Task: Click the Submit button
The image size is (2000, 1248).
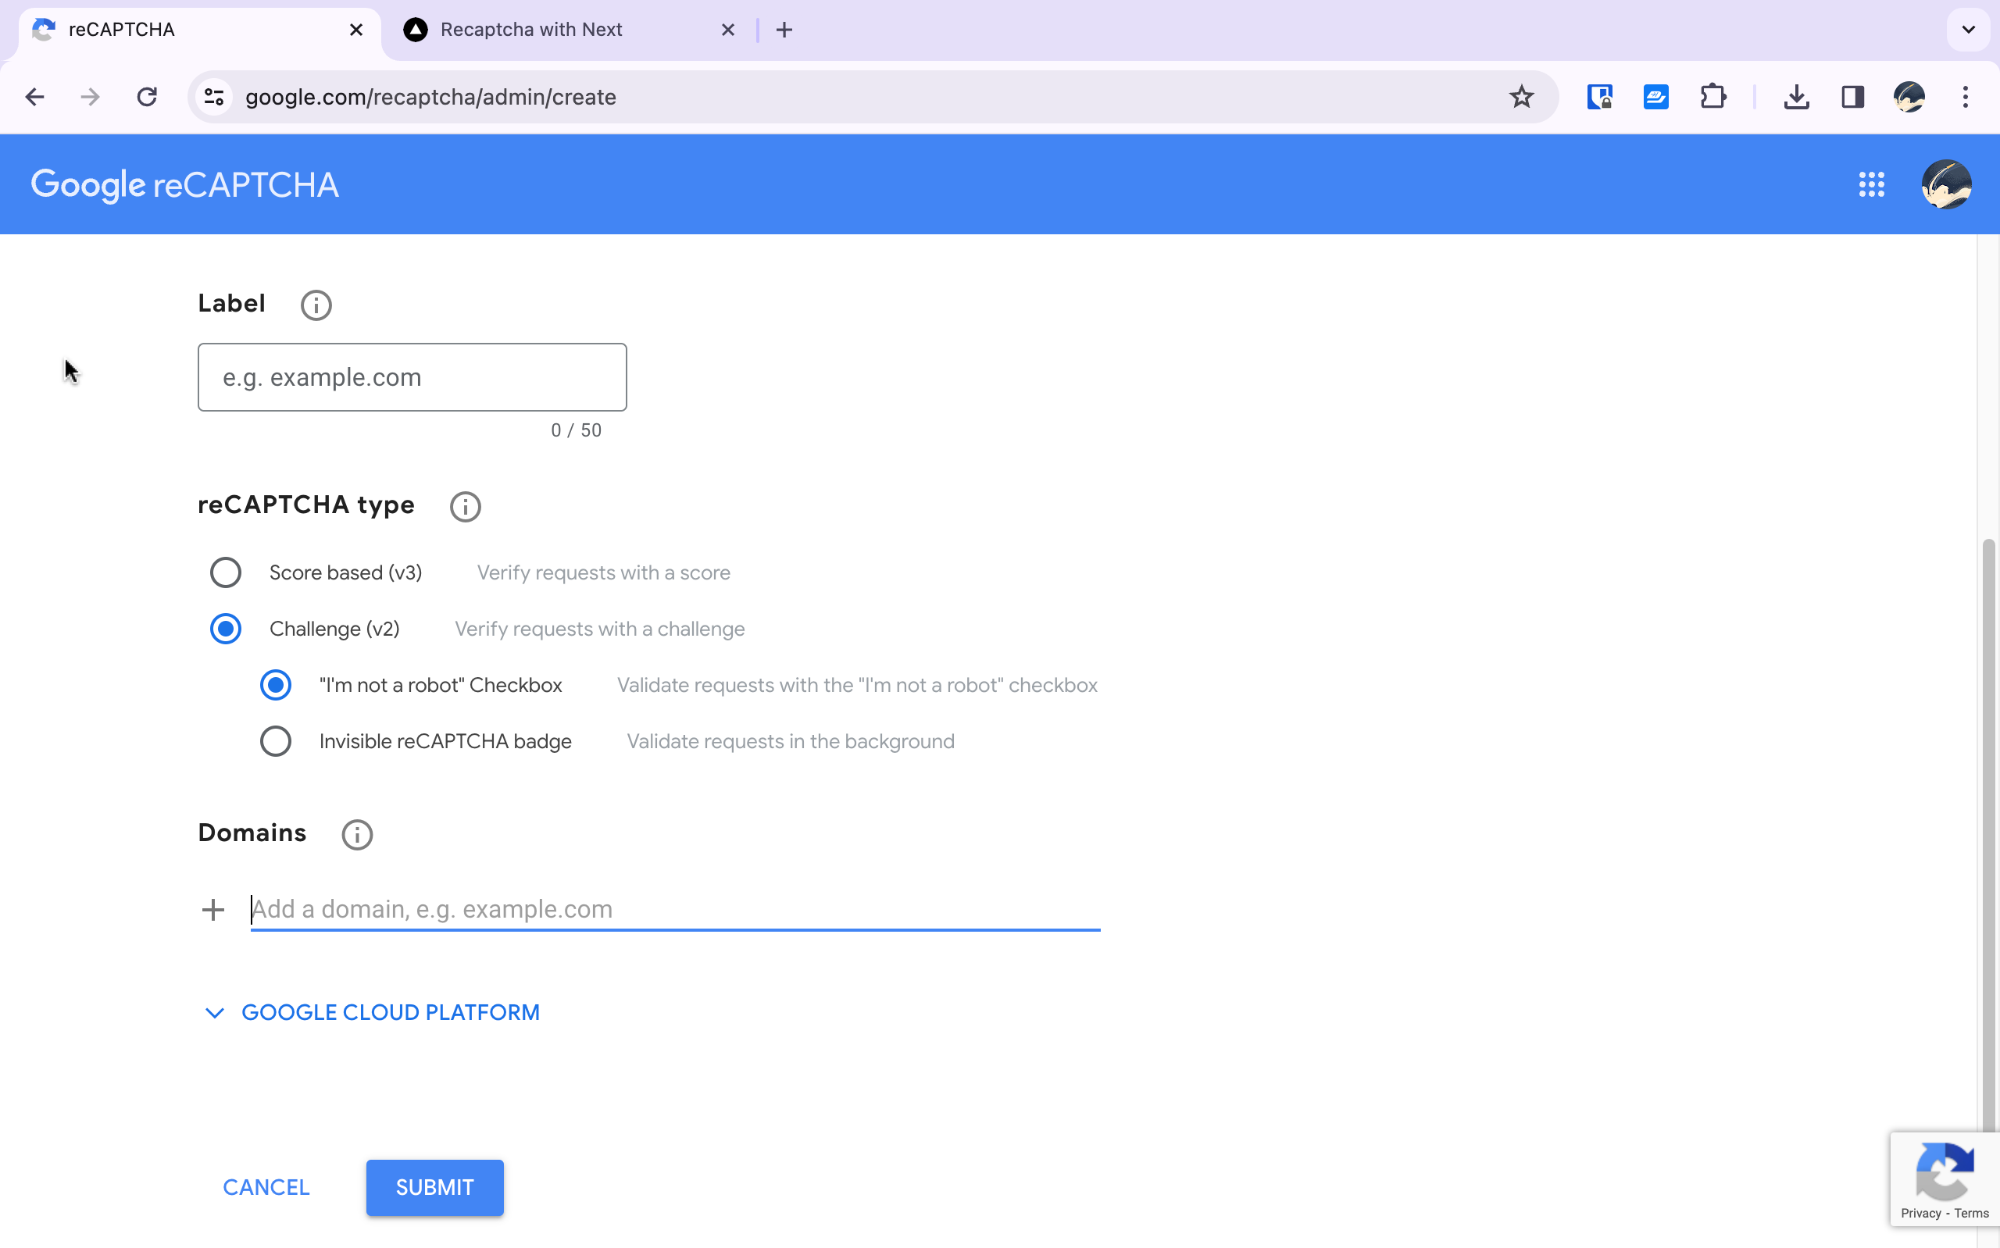Action: [x=434, y=1187]
